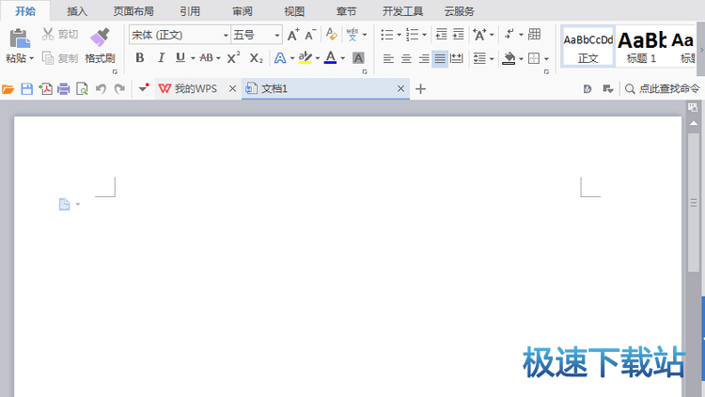This screenshot has height=397, width=705.
Task: Open the 视图 ribbon tab
Action: pos(294,11)
